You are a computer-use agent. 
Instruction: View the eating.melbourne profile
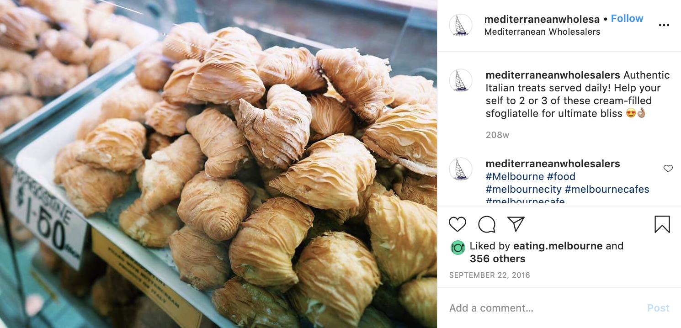[x=558, y=246]
